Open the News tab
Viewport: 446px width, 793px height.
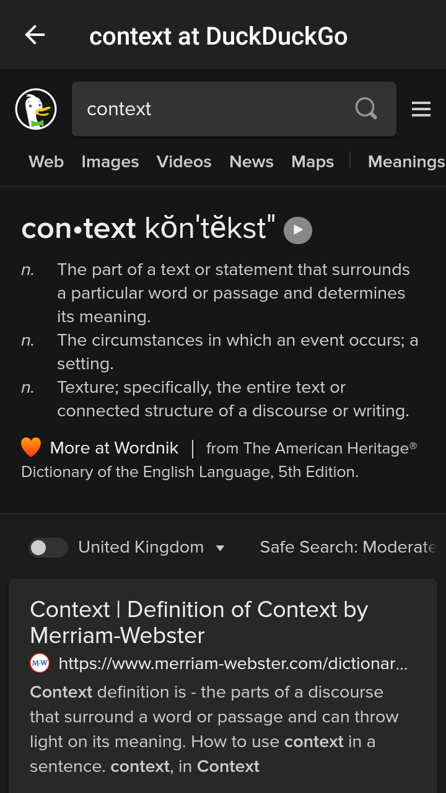[251, 162]
